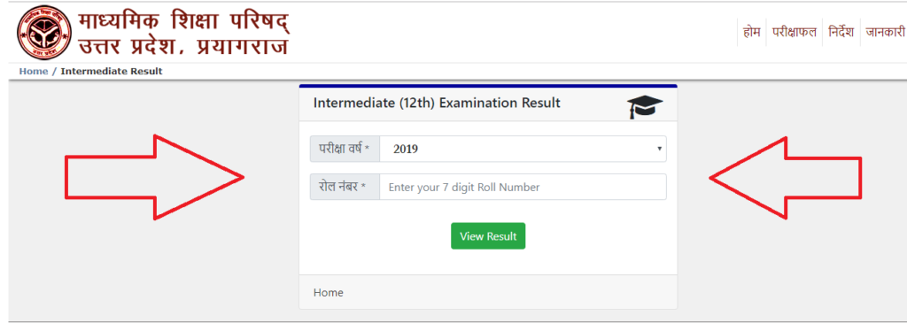The image size is (907, 323).
Task: Click the graduation cap icon
Action: pyautogui.click(x=645, y=107)
